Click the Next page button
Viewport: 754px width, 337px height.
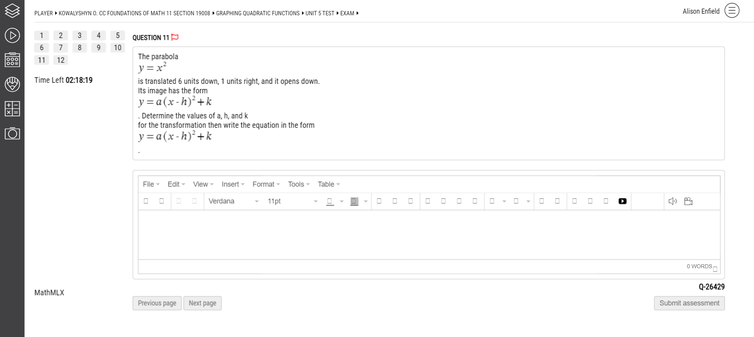(203, 303)
